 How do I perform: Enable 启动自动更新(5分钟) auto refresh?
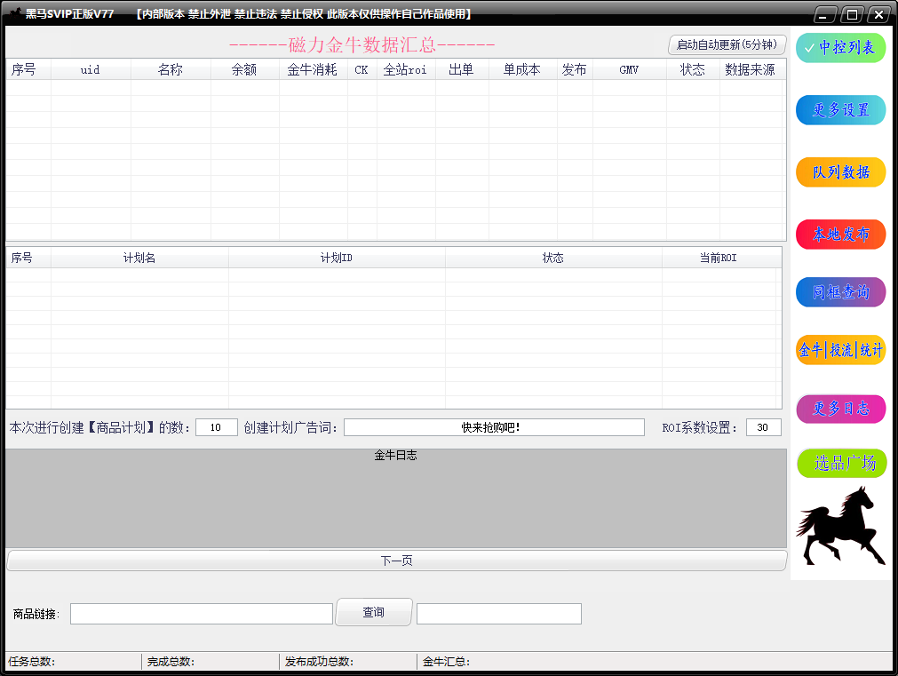727,44
